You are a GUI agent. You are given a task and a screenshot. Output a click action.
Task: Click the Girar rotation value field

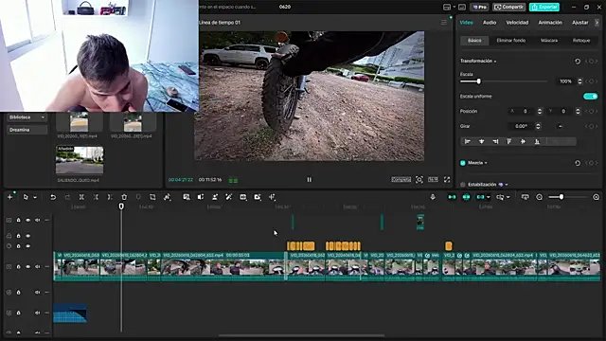[x=521, y=126]
